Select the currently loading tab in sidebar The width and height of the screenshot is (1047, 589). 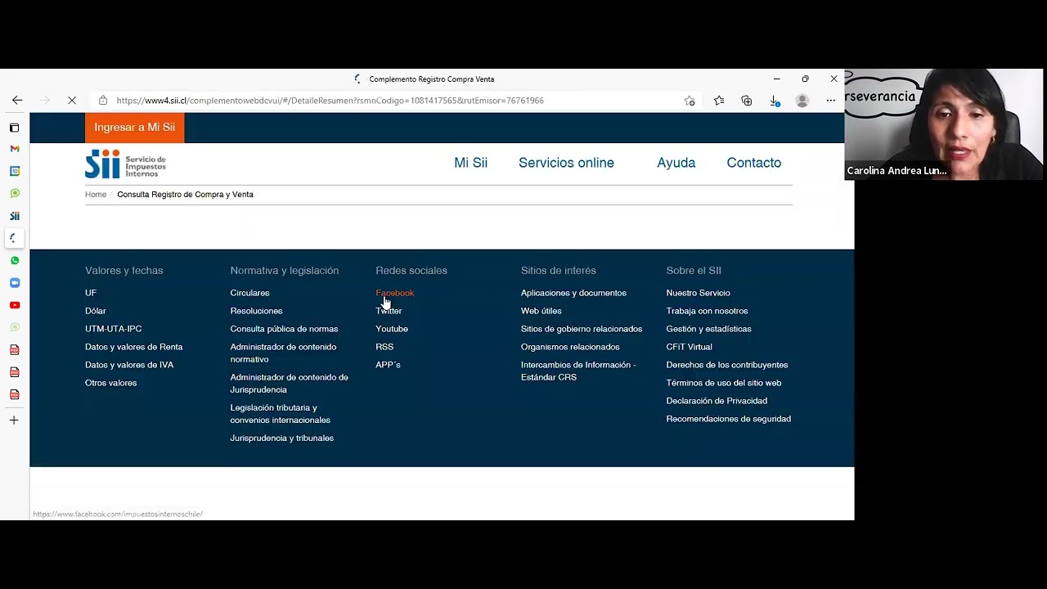click(14, 238)
